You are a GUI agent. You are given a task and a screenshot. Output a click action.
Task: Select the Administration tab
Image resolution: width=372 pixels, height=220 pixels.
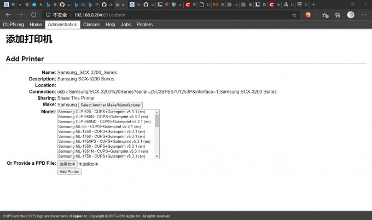62,25
